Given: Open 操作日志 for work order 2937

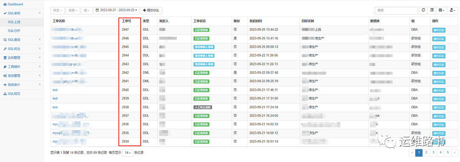Looking at the screenshot, I should 439,116.
